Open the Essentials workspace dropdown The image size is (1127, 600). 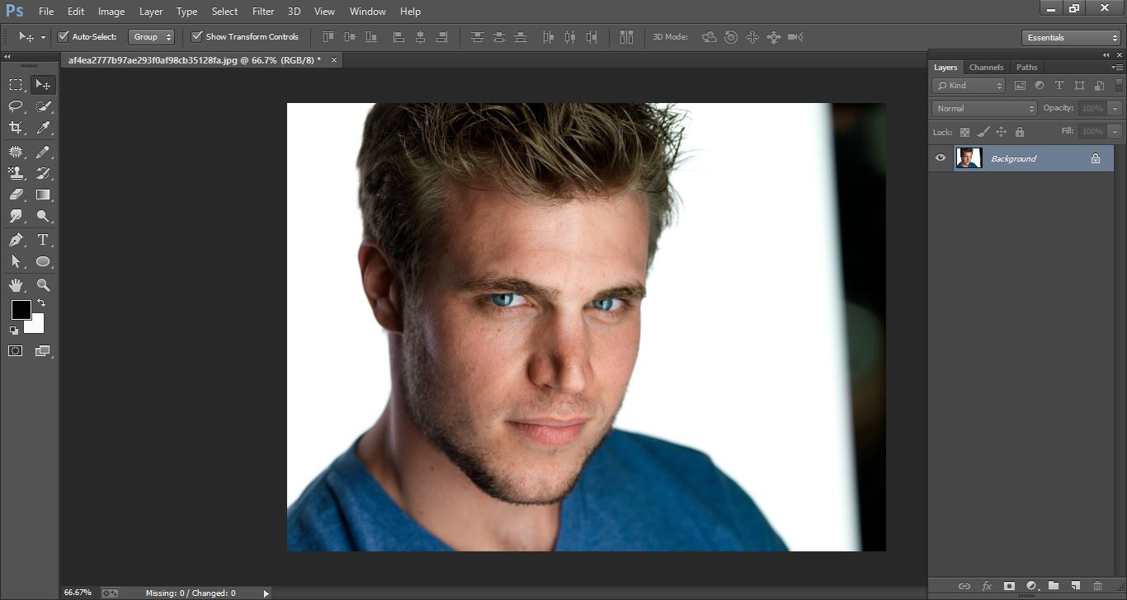point(1069,37)
